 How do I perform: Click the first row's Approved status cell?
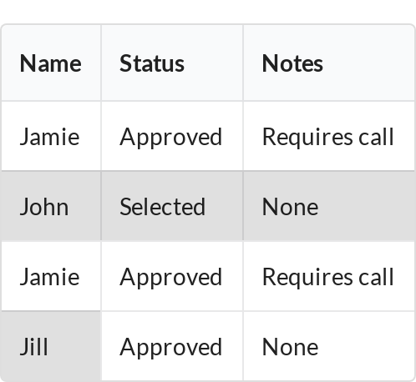(172, 136)
